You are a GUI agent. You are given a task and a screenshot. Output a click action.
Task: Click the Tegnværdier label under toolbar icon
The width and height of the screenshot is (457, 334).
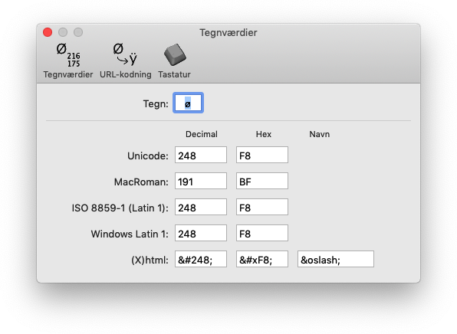click(68, 74)
